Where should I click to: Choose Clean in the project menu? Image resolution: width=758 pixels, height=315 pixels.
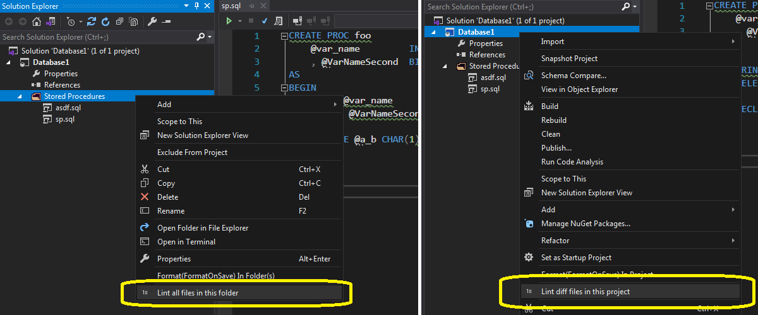pos(630,134)
